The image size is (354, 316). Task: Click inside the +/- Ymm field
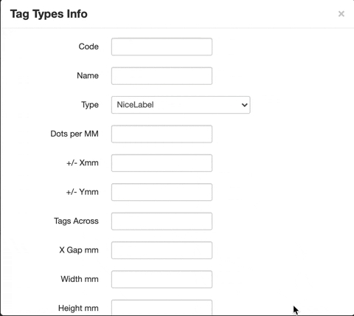coord(162,192)
